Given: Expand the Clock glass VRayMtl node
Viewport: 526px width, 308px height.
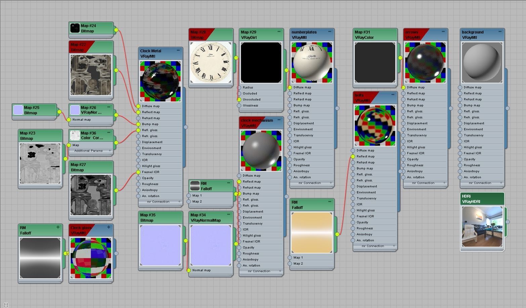Looking at the screenshot, I should (109, 227).
